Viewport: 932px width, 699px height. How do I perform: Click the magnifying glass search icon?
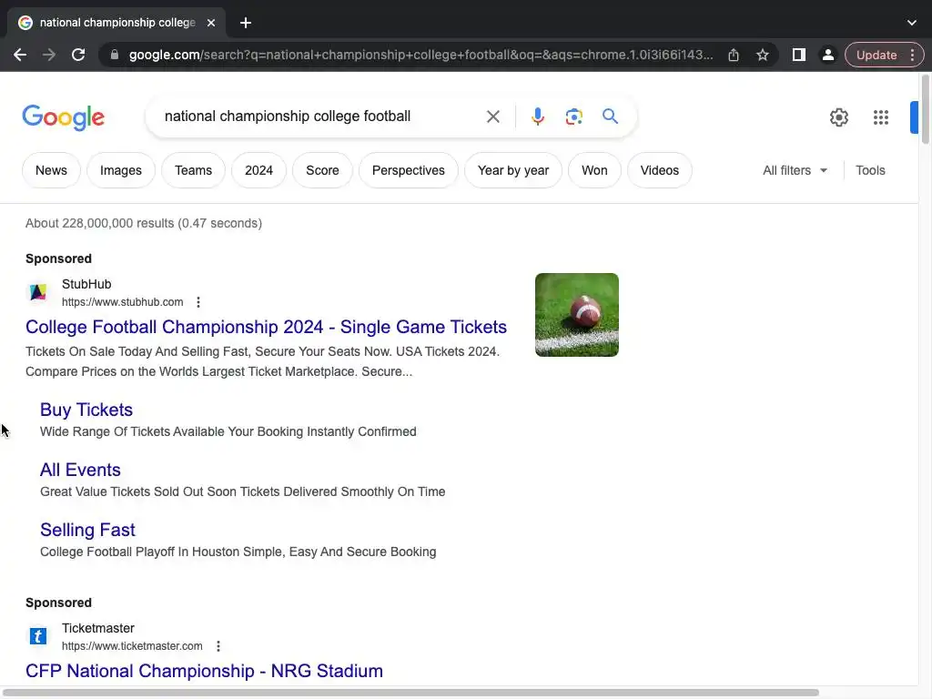(x=610, y=116)
